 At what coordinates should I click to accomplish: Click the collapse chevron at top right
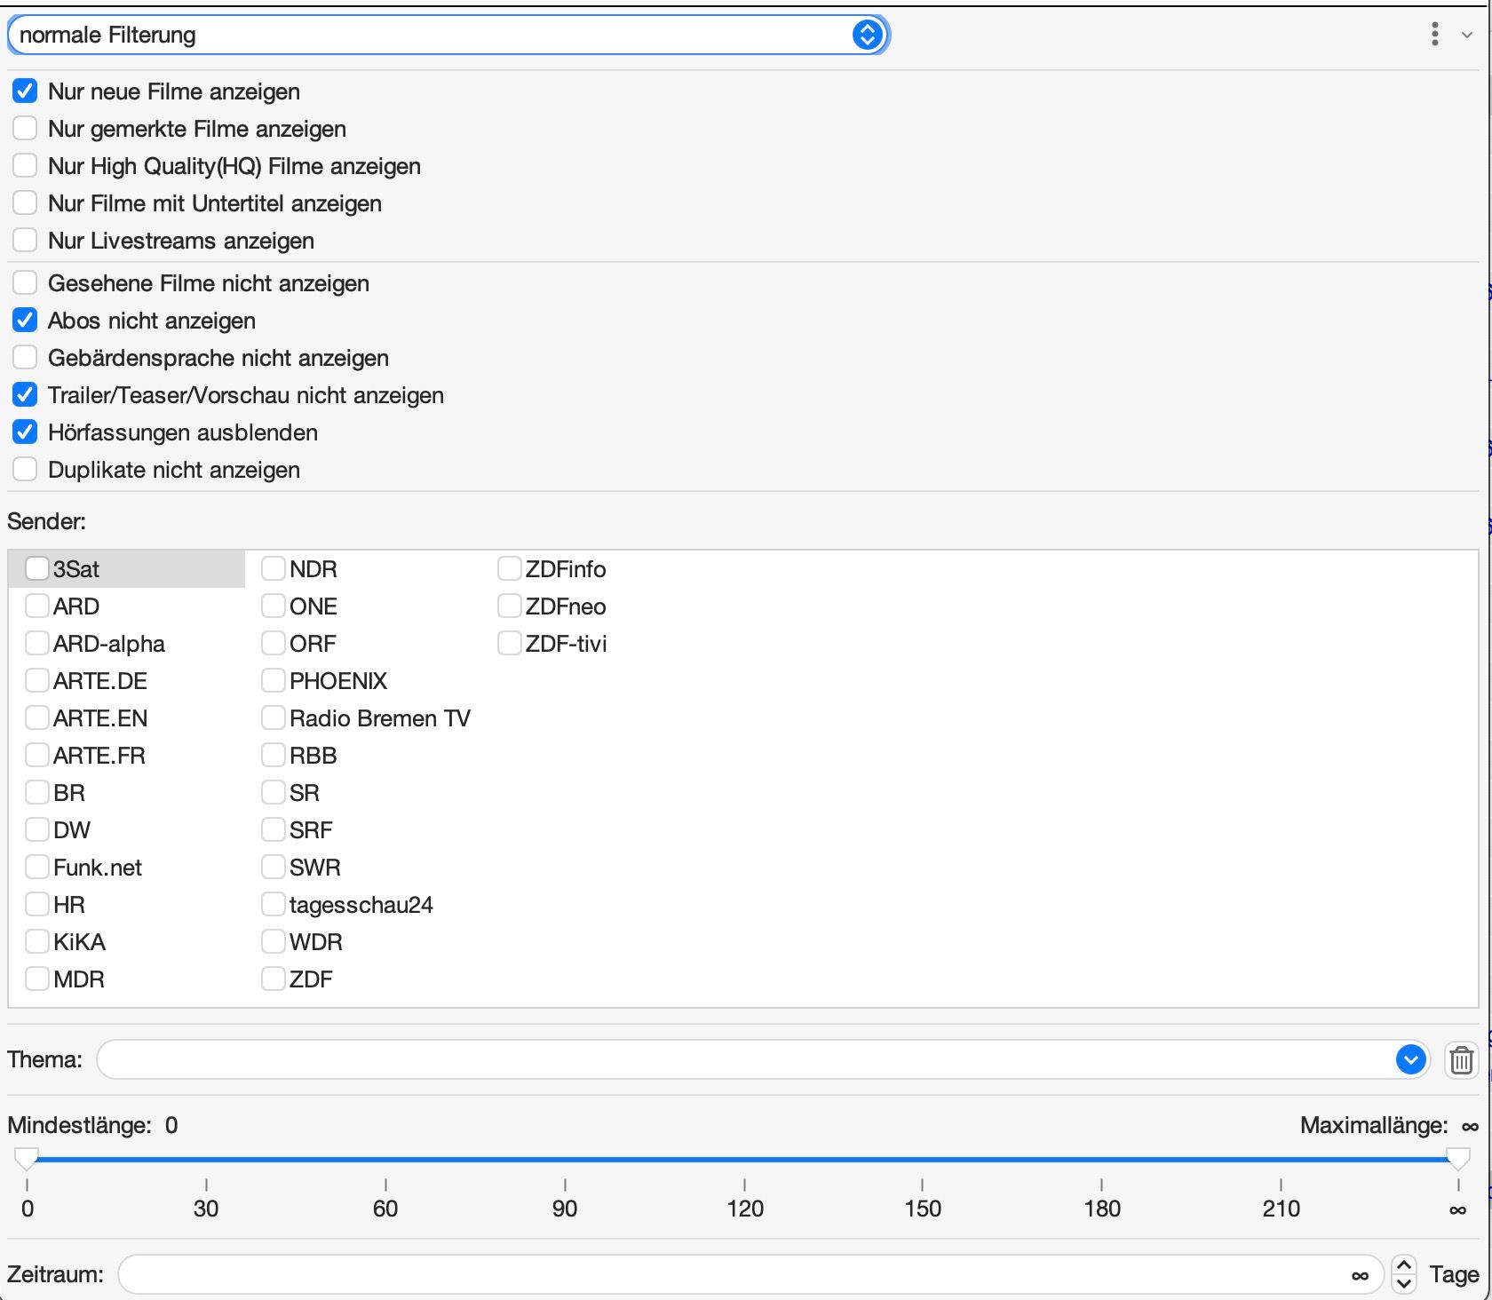pos(1466,36)
